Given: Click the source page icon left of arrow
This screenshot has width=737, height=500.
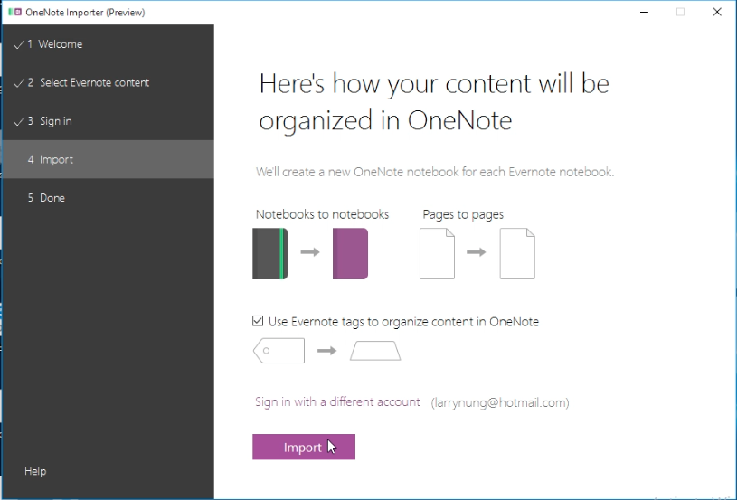Looking at the screenshot, I should (437, 254).
